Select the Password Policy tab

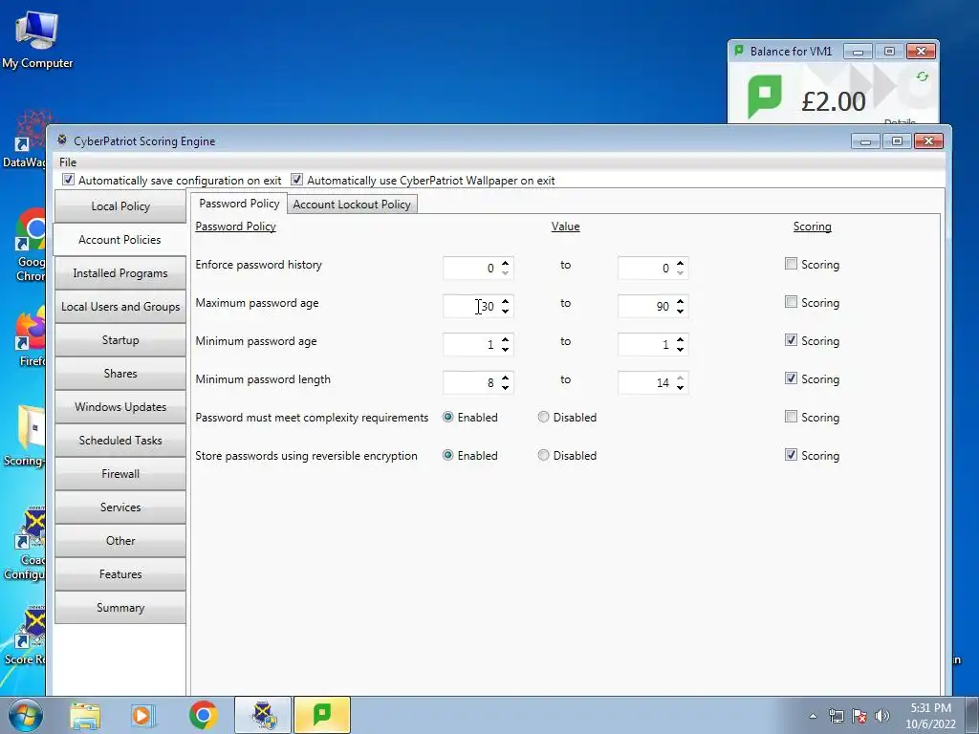[238, 204]
